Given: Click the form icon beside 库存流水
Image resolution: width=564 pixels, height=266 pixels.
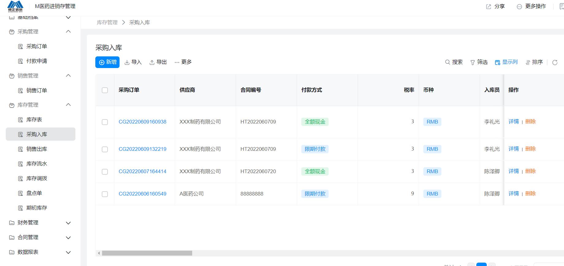Looking at the screenshot, I should [x=21, y=164].
